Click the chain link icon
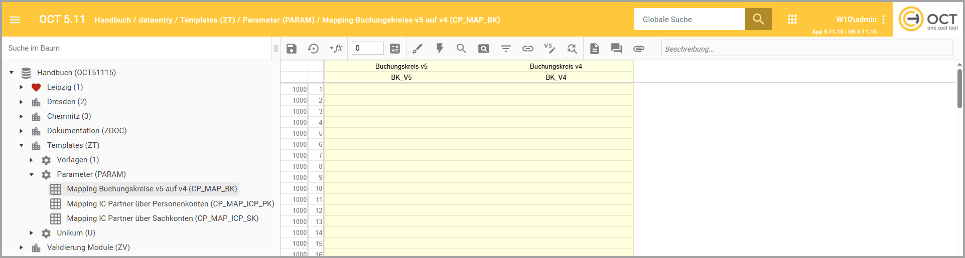This screenshot has width=965, height=258. point(527,49)
